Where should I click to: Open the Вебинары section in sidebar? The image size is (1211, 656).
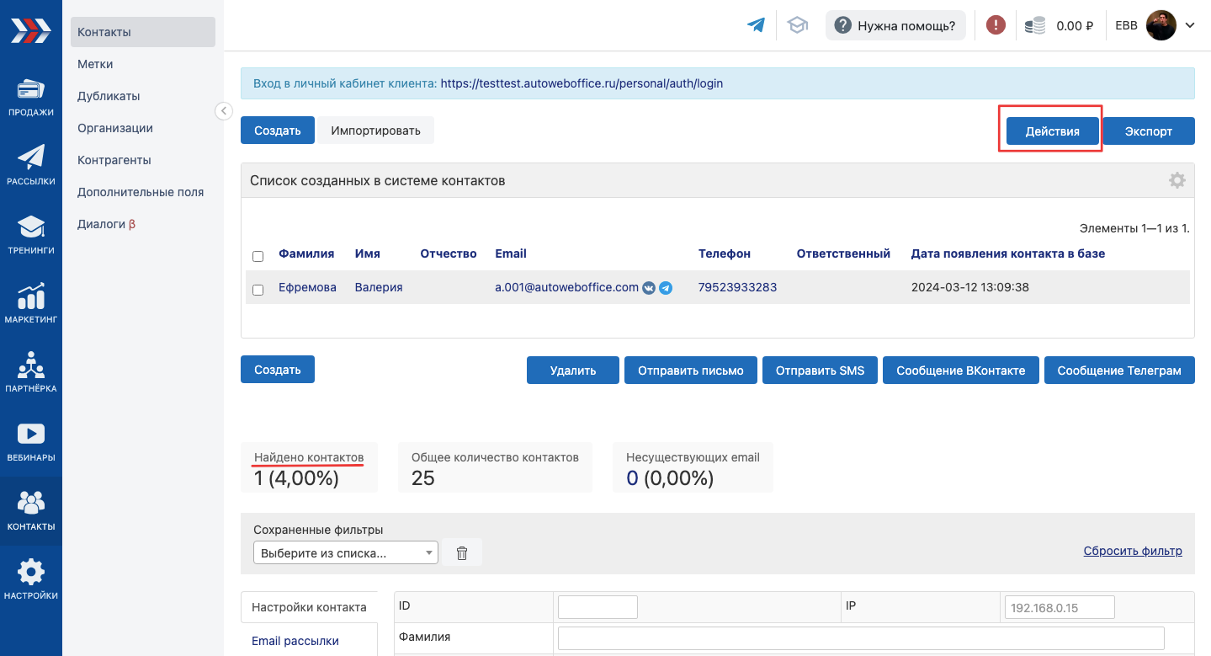(30, 442)
